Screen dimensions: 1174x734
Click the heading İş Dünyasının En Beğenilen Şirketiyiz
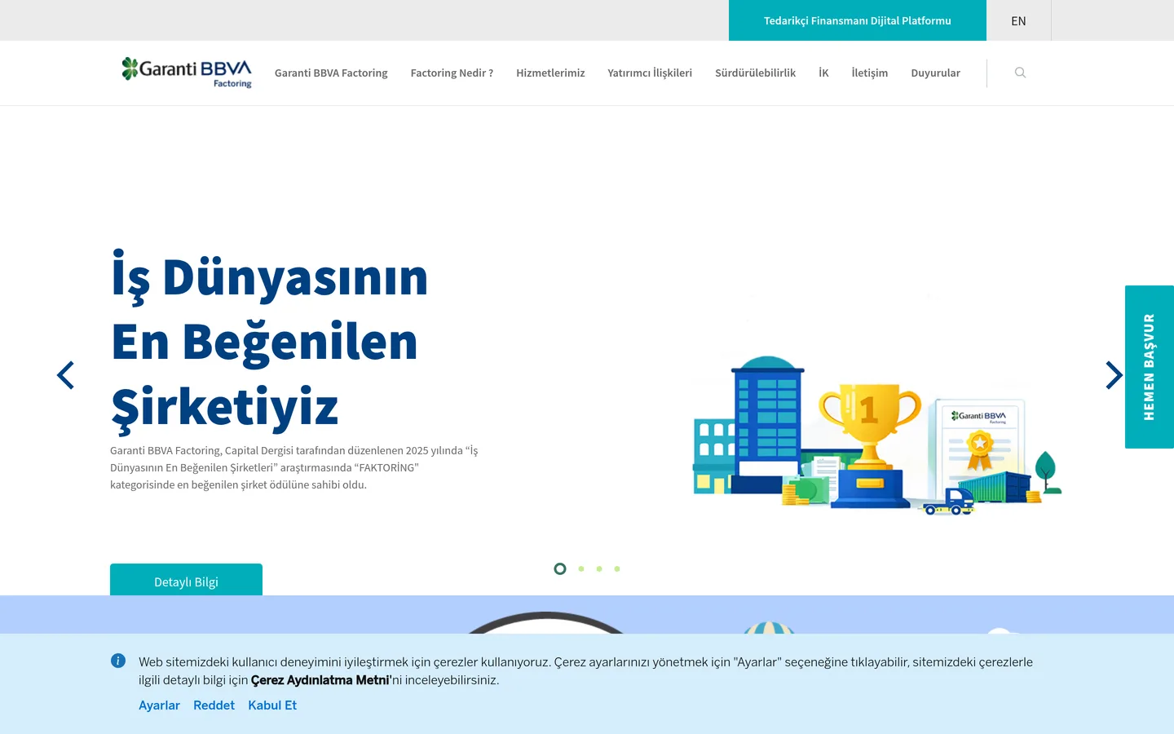(270, 341)
